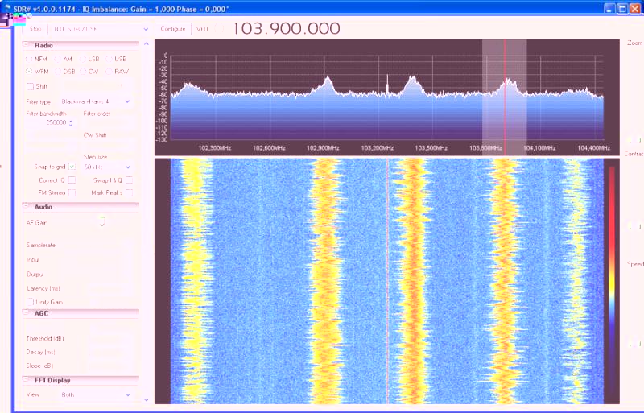
Task: Select NFM demodulation mode
Action: coord(30,59)
